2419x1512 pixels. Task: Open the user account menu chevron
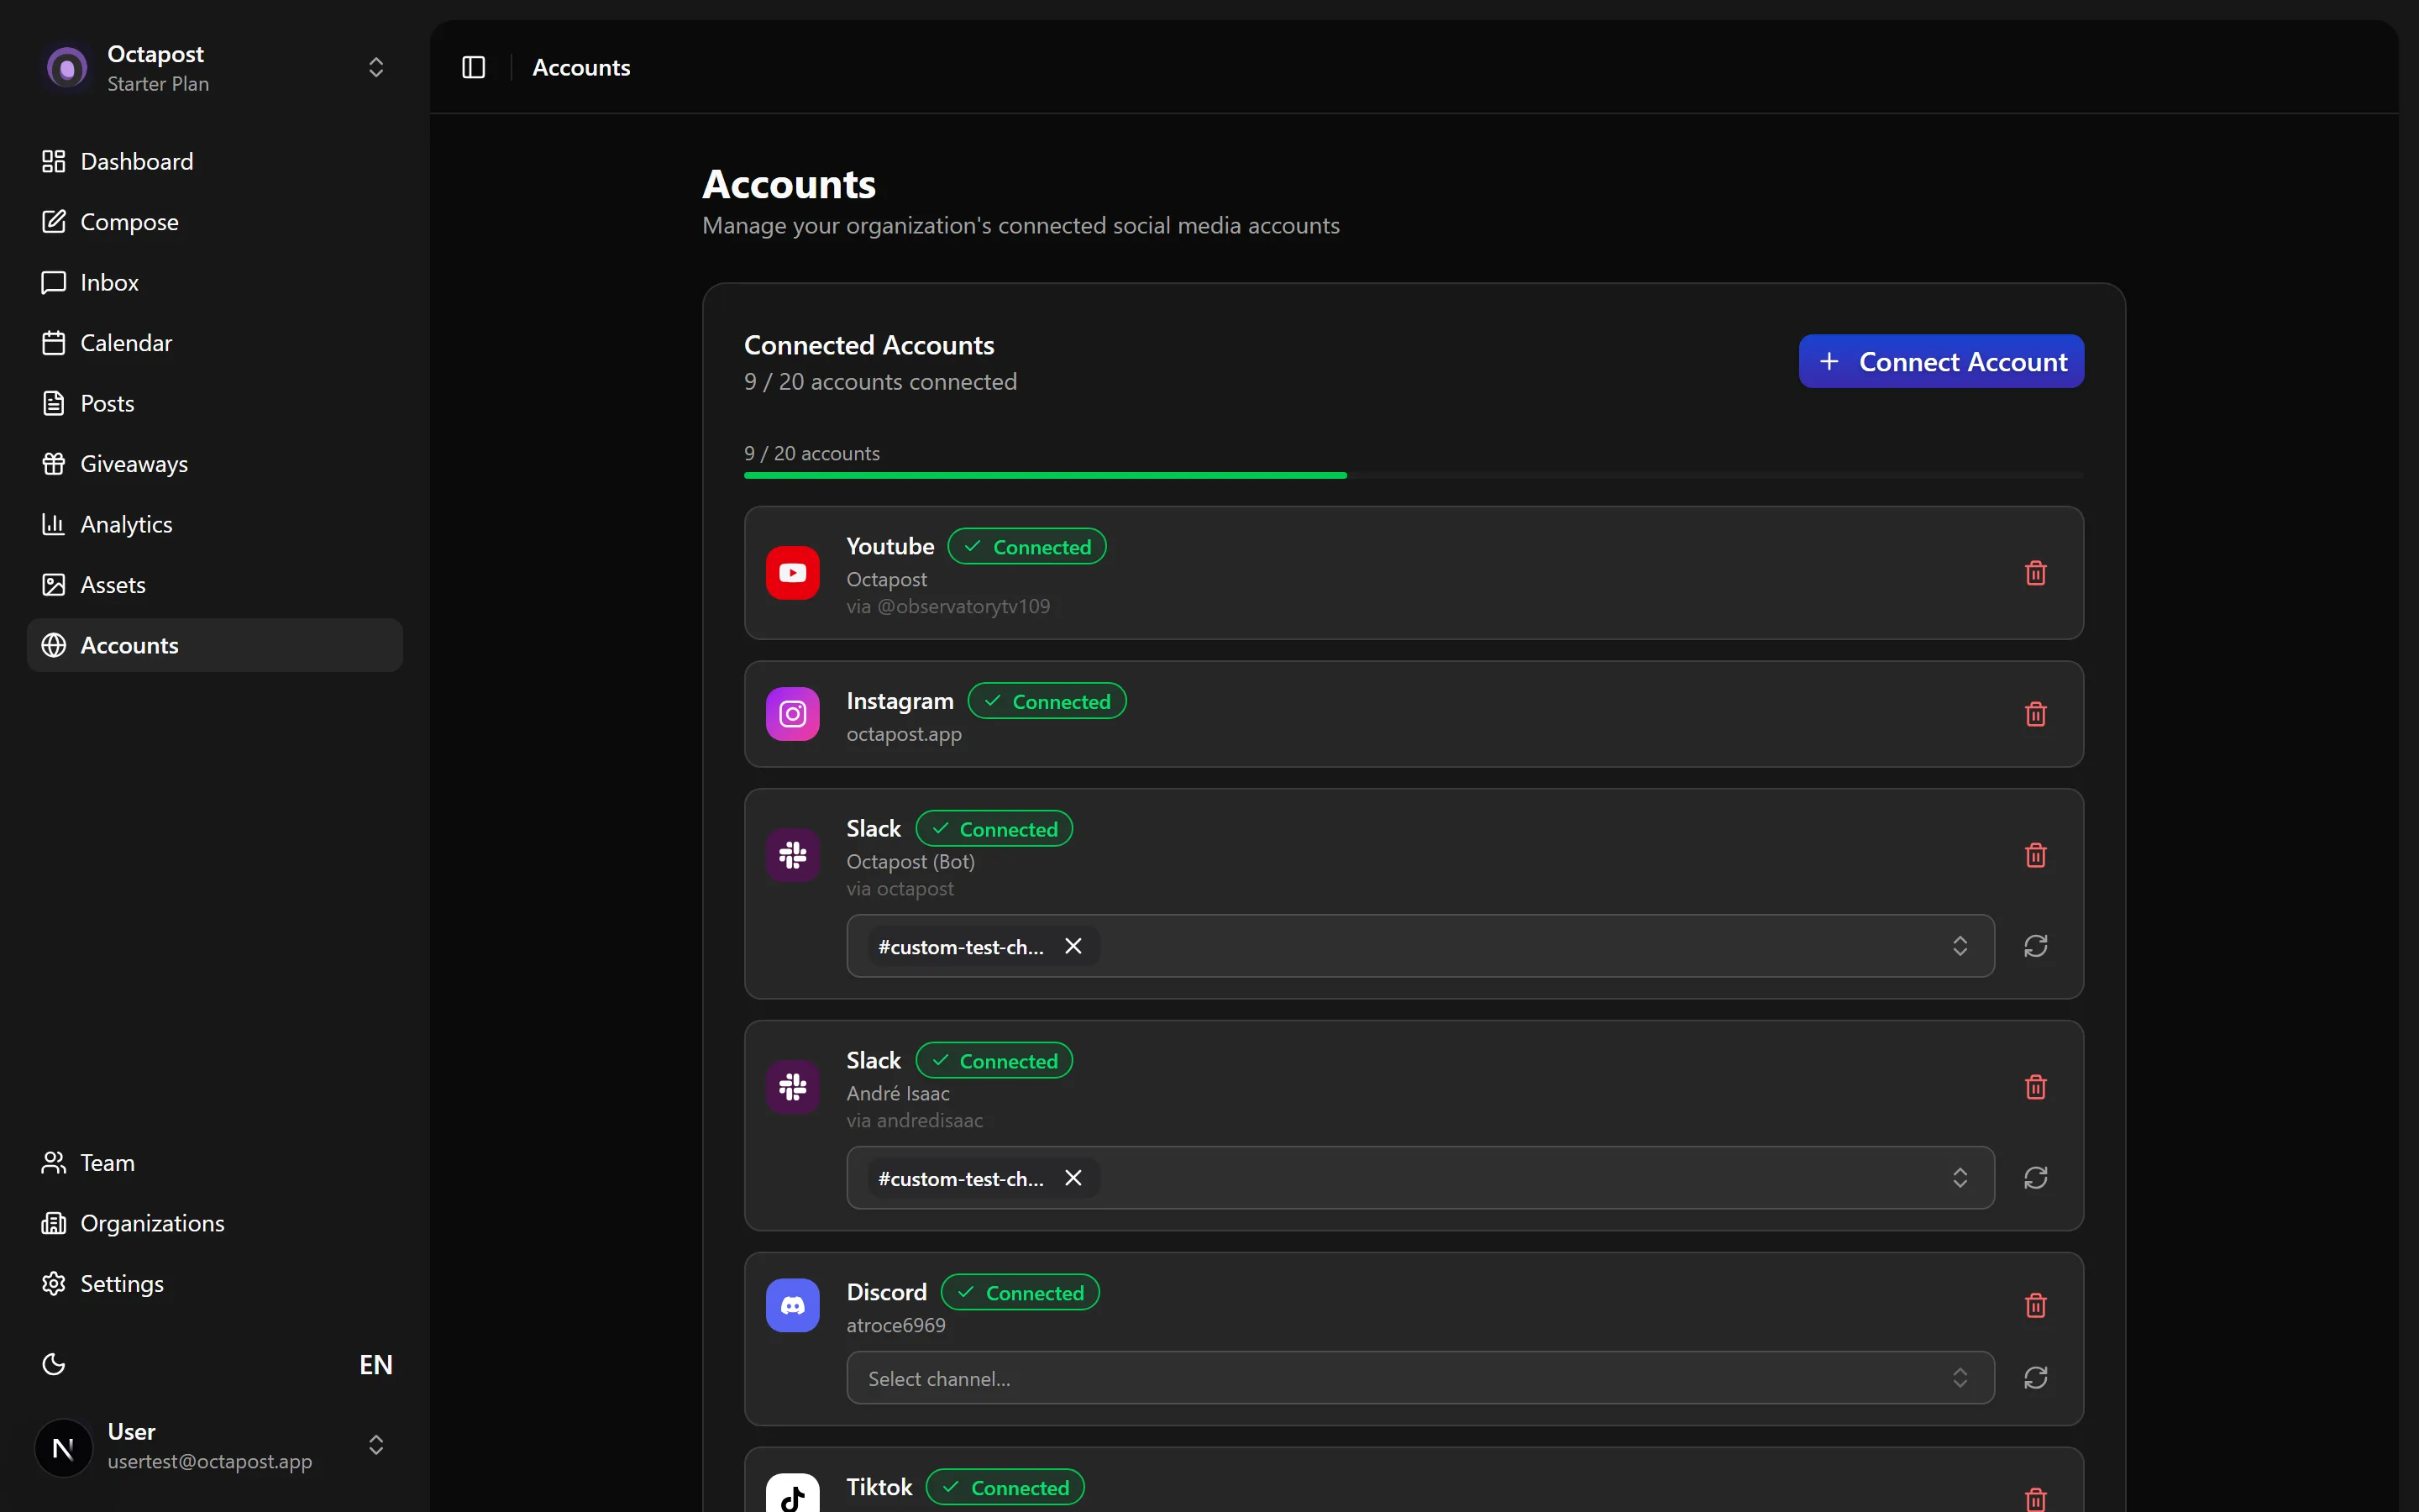375,1445
